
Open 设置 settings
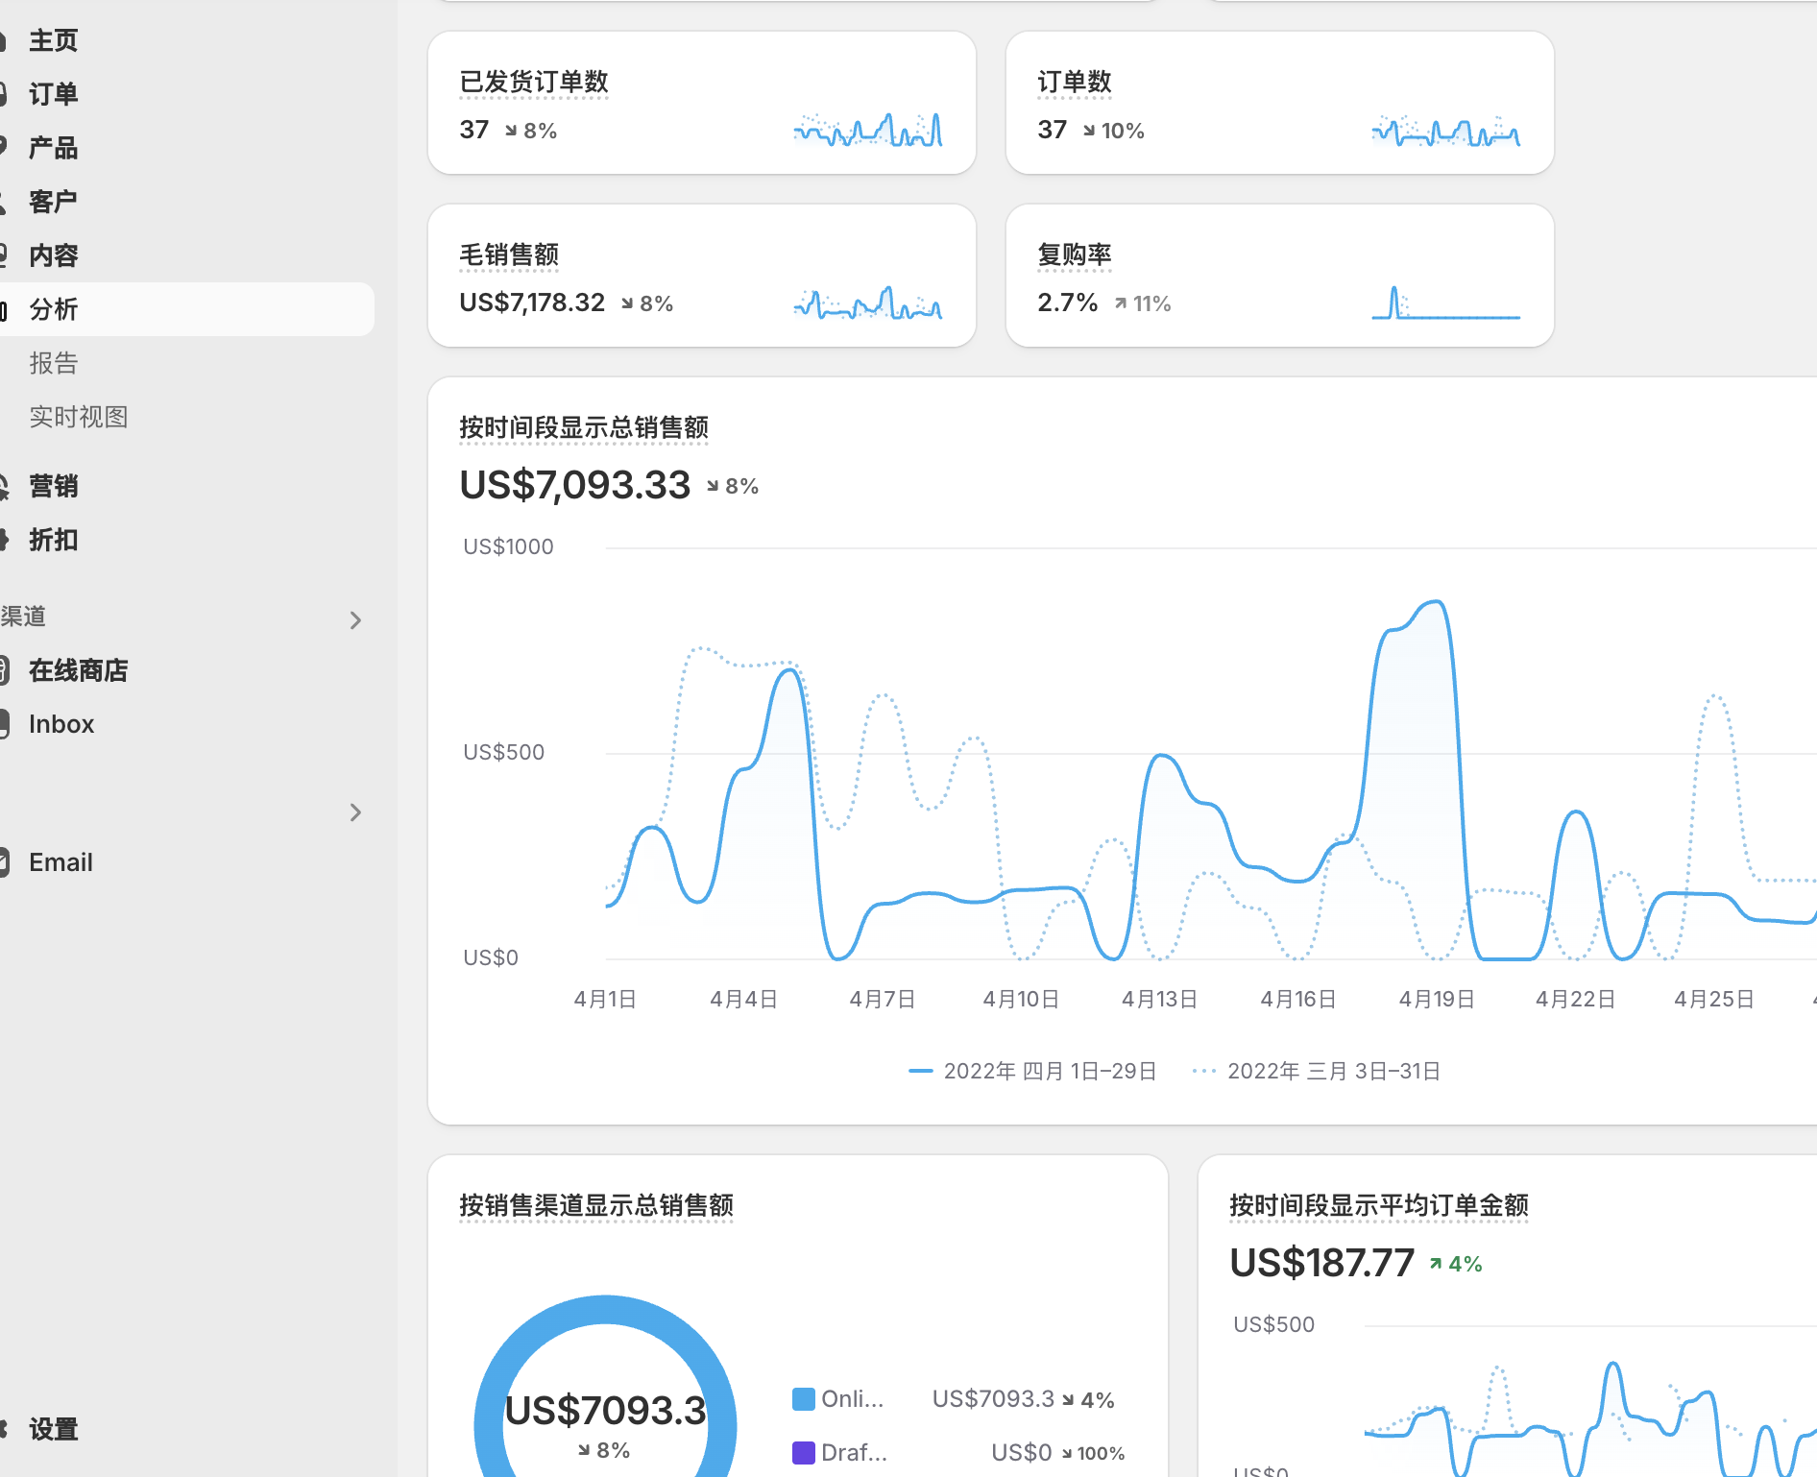pyautogui.click(x=53, y=1429)
